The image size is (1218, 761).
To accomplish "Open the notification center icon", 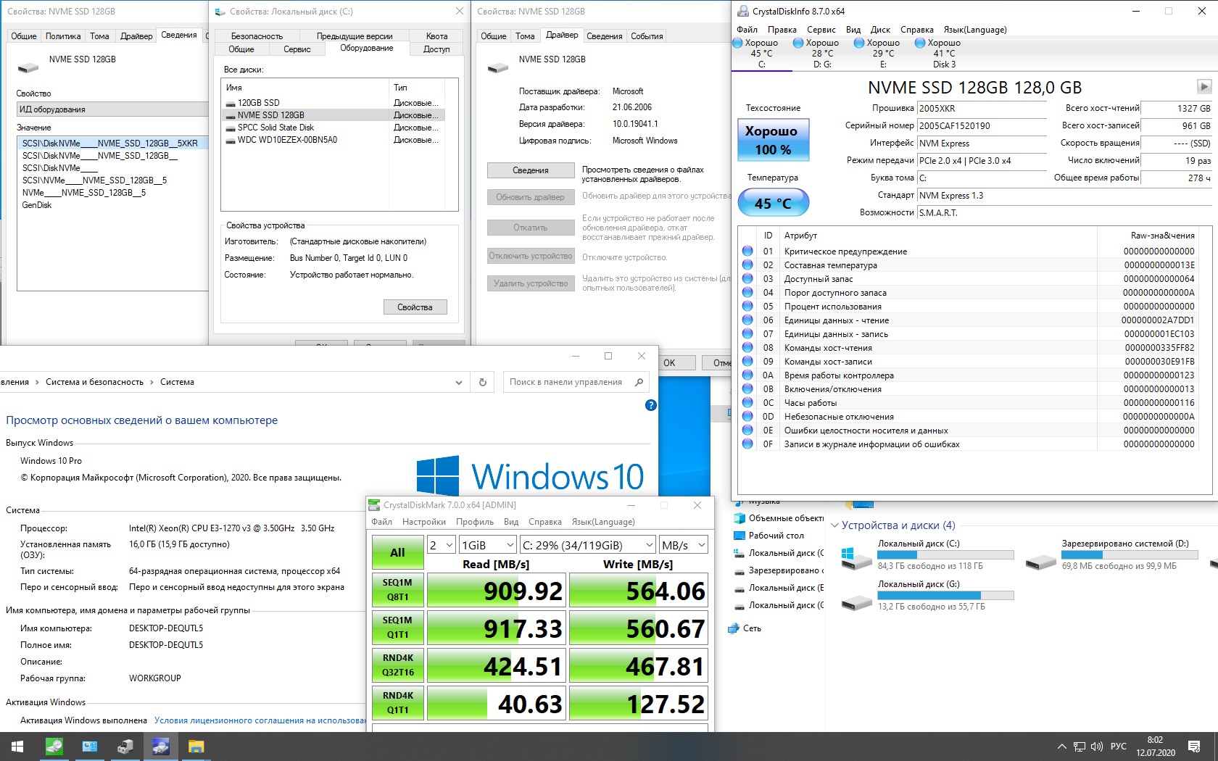I will 1194,747.
